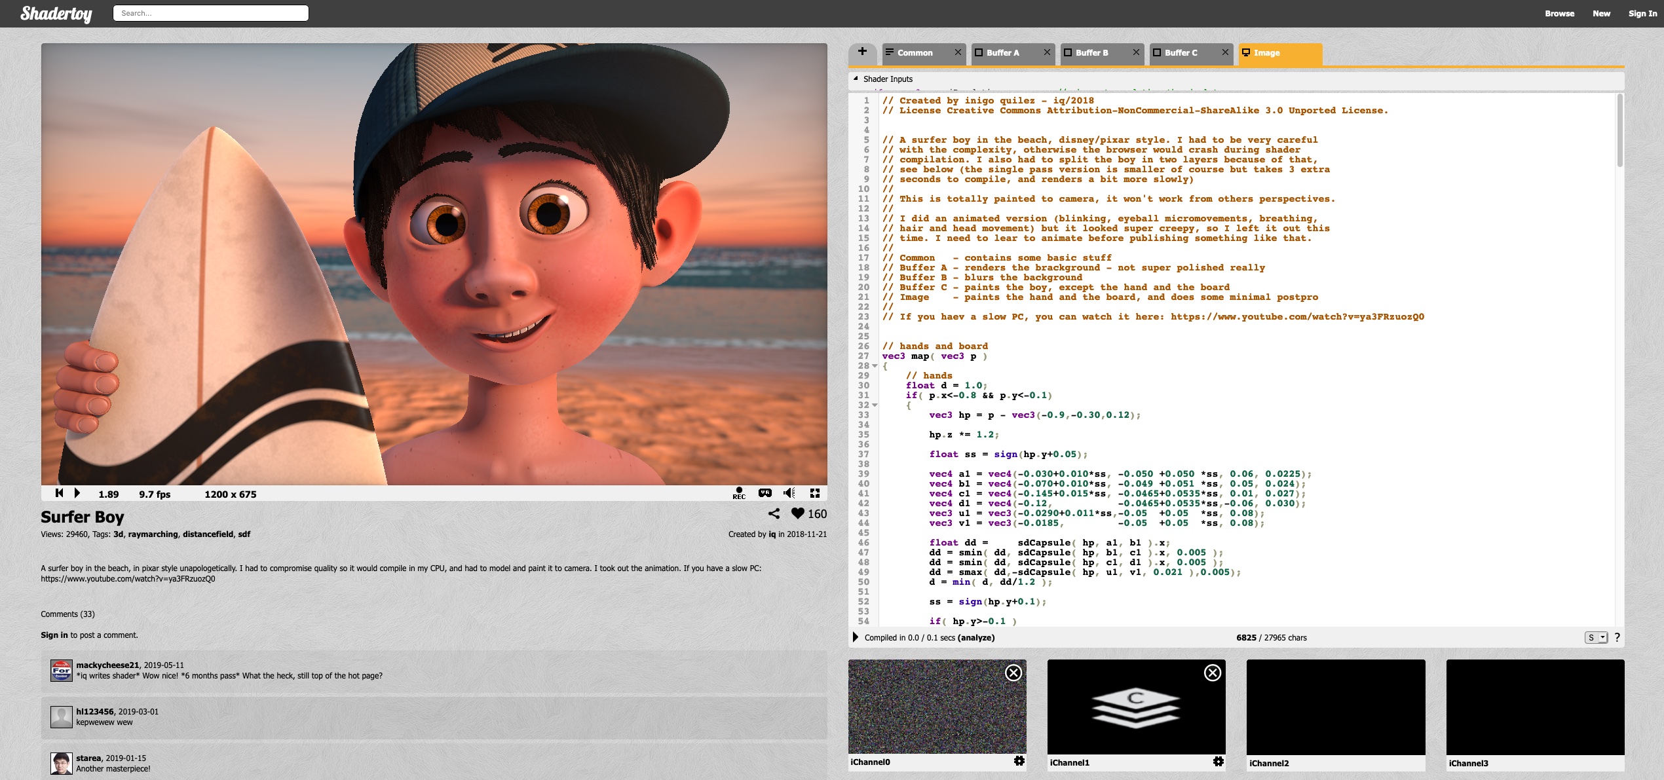Open the 3d tag link
Screen dimensions: 1664x780
(118, 534)
